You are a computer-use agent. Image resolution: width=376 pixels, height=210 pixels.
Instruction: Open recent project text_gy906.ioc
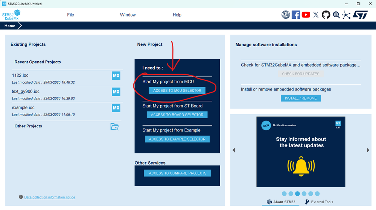click(x=26, y=91)
